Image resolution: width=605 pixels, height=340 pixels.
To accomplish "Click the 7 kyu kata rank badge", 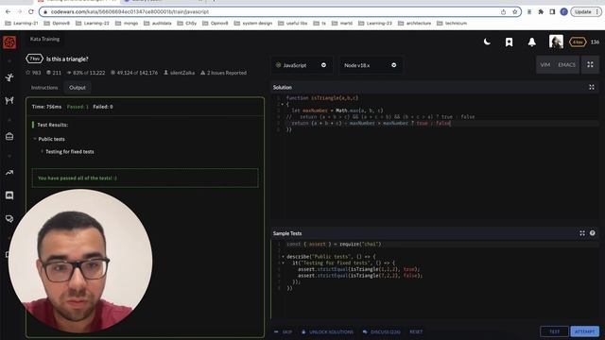I will point(34,59).
